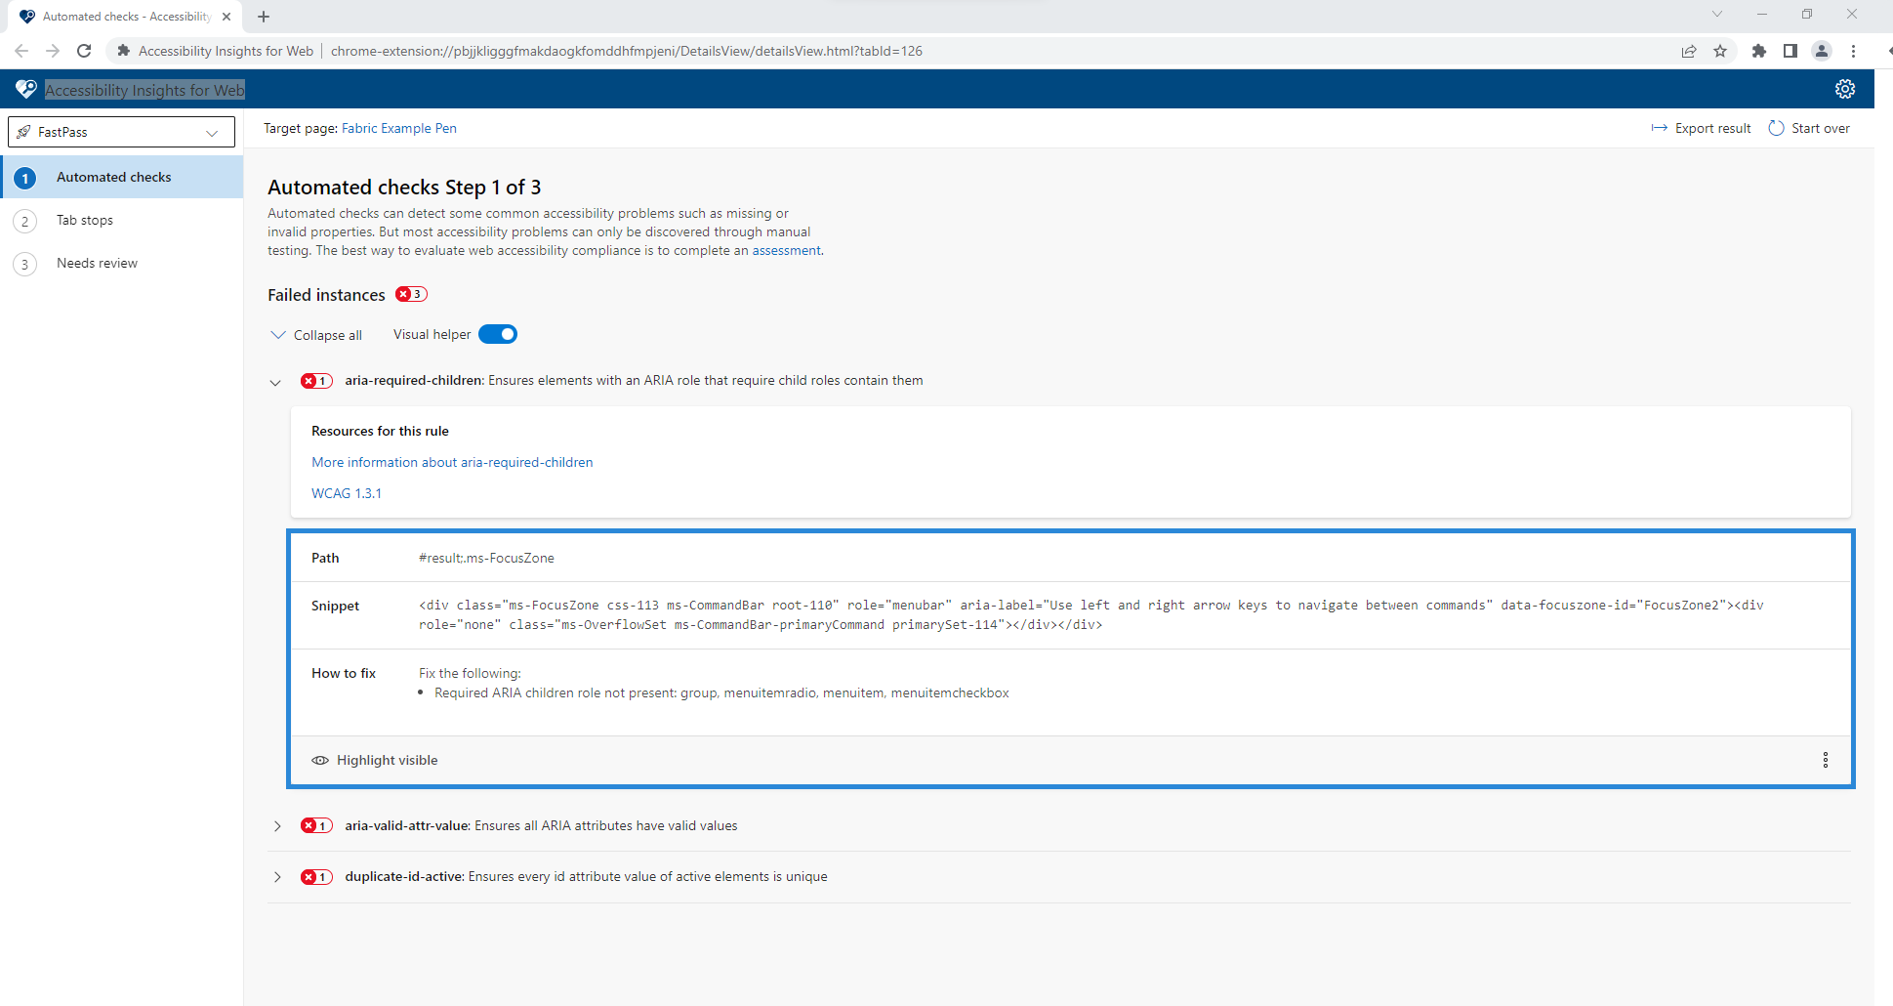Click the WCAG 1.3.1 link
The width and height of the screenshot is (1893, 1006).
click(x=347, y=493)
